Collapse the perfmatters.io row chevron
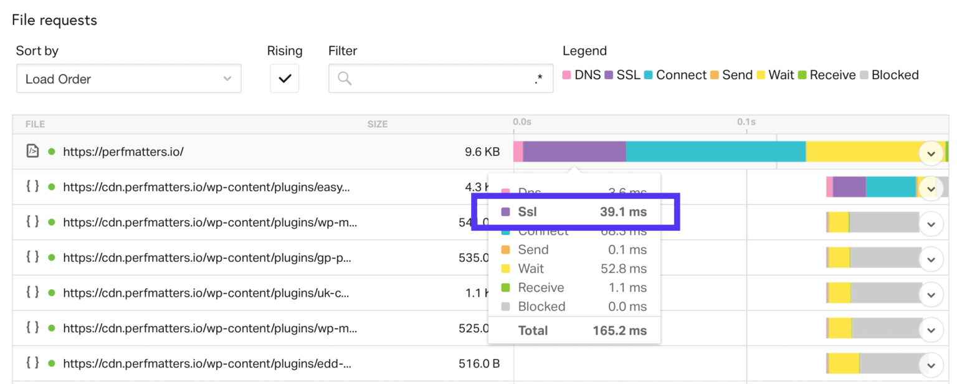The height and width of the screenshot is (384, 957). 931,153
